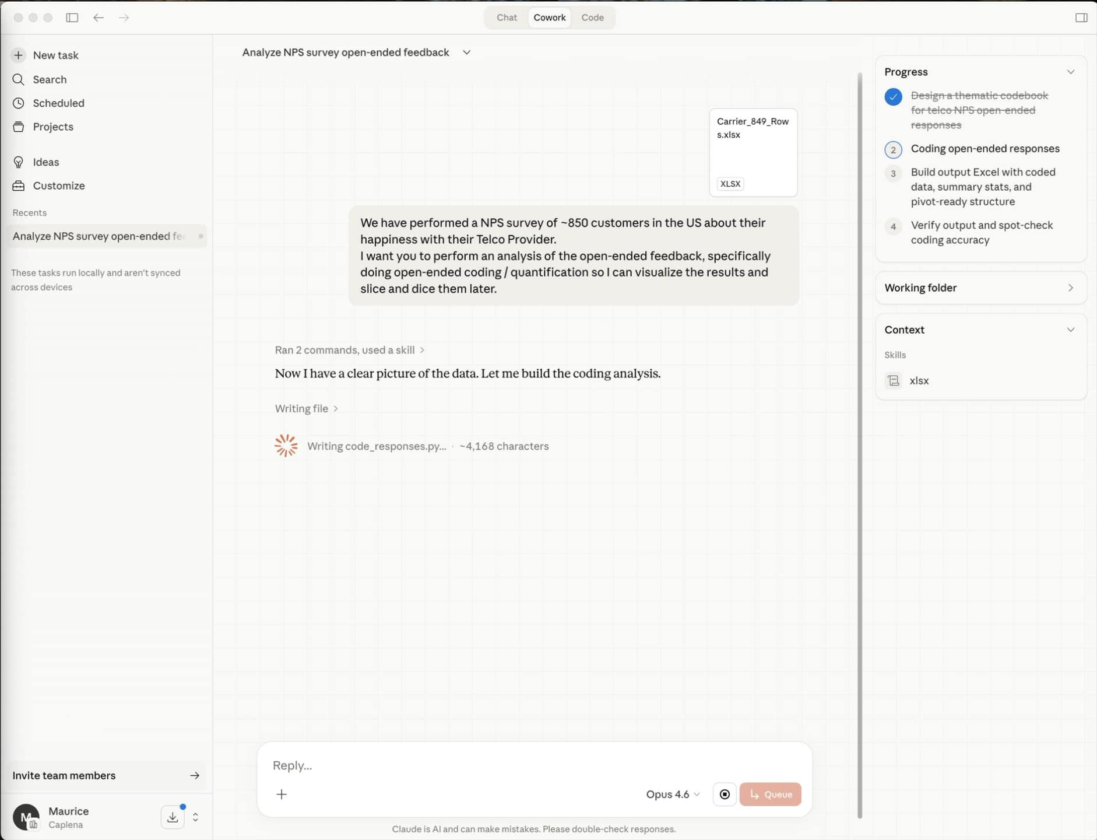
Task: Click the back navigation arrow
Action: (x=99, y=17)
